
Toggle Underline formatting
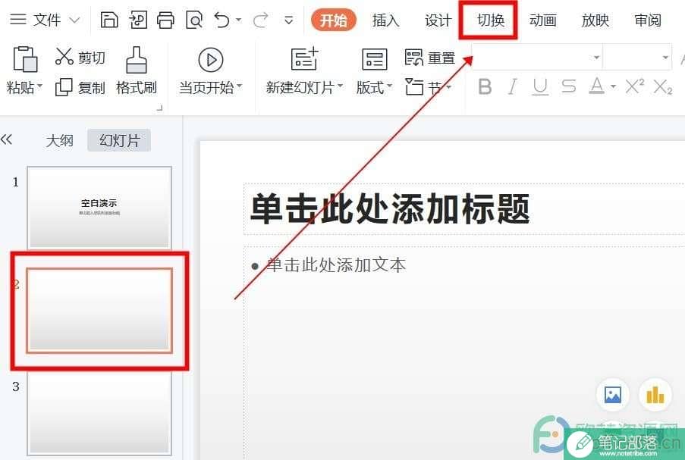click(x=540, y=86)
